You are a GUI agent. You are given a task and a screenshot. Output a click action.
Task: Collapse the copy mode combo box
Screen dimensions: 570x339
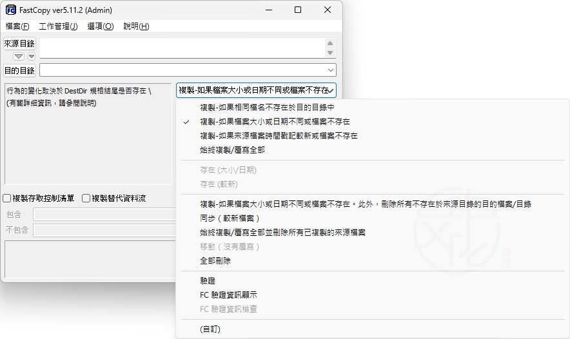331,91
